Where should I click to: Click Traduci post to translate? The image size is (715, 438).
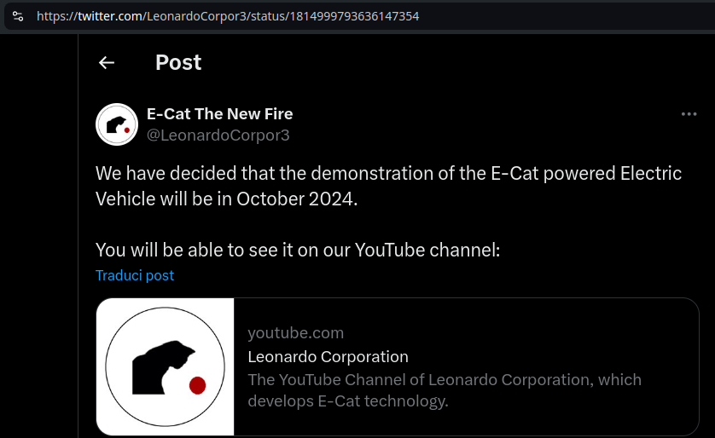(135, 275)
